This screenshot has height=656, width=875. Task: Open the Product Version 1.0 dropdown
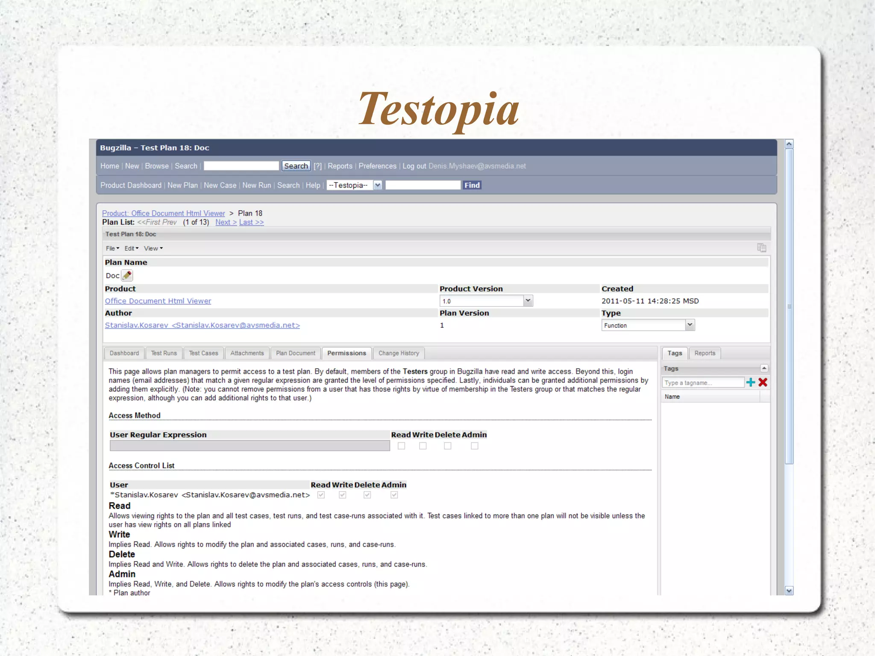(528, 301)
